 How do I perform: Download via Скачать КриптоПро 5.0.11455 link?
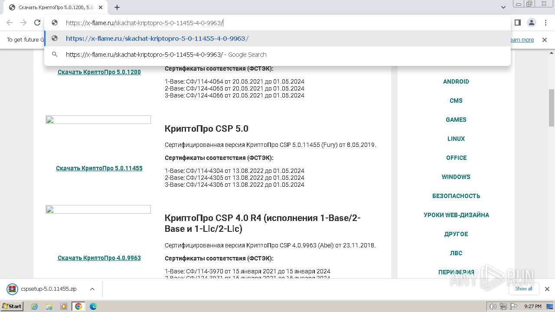point(99,168)
